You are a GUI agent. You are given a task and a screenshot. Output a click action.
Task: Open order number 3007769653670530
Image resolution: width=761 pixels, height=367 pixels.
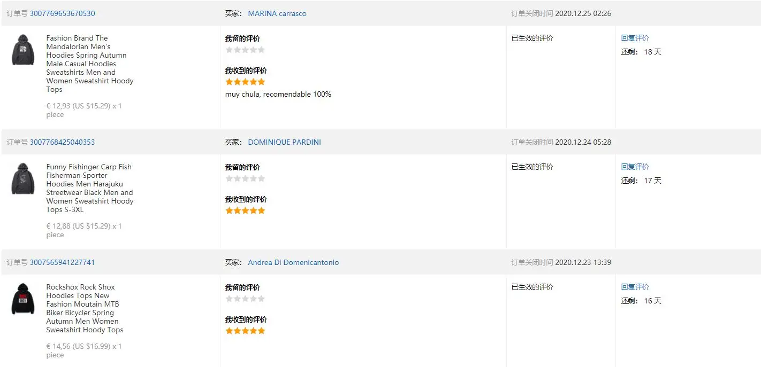tap(62, 13)
